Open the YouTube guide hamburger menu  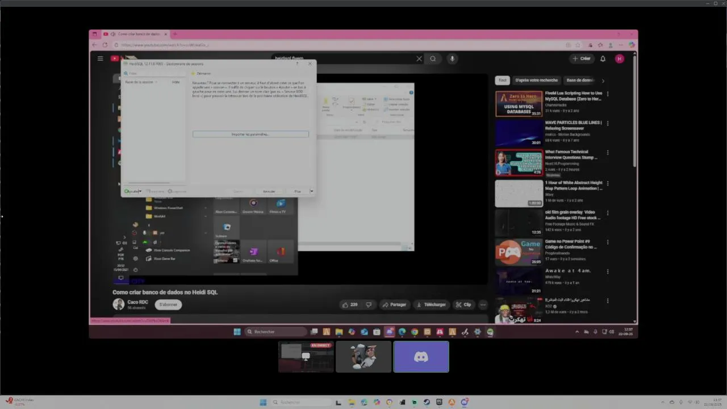click(x=100, y=59)
